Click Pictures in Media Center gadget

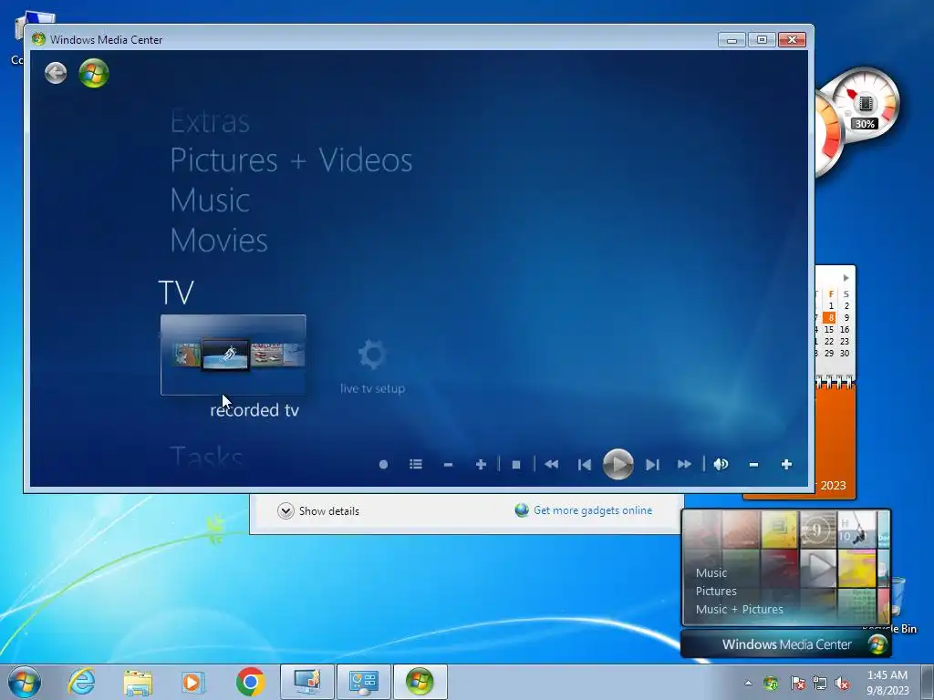(716, 591)
